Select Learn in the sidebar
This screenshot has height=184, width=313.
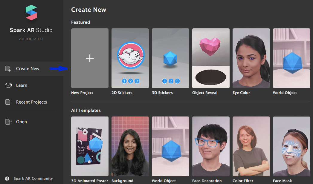click(22, 85)
